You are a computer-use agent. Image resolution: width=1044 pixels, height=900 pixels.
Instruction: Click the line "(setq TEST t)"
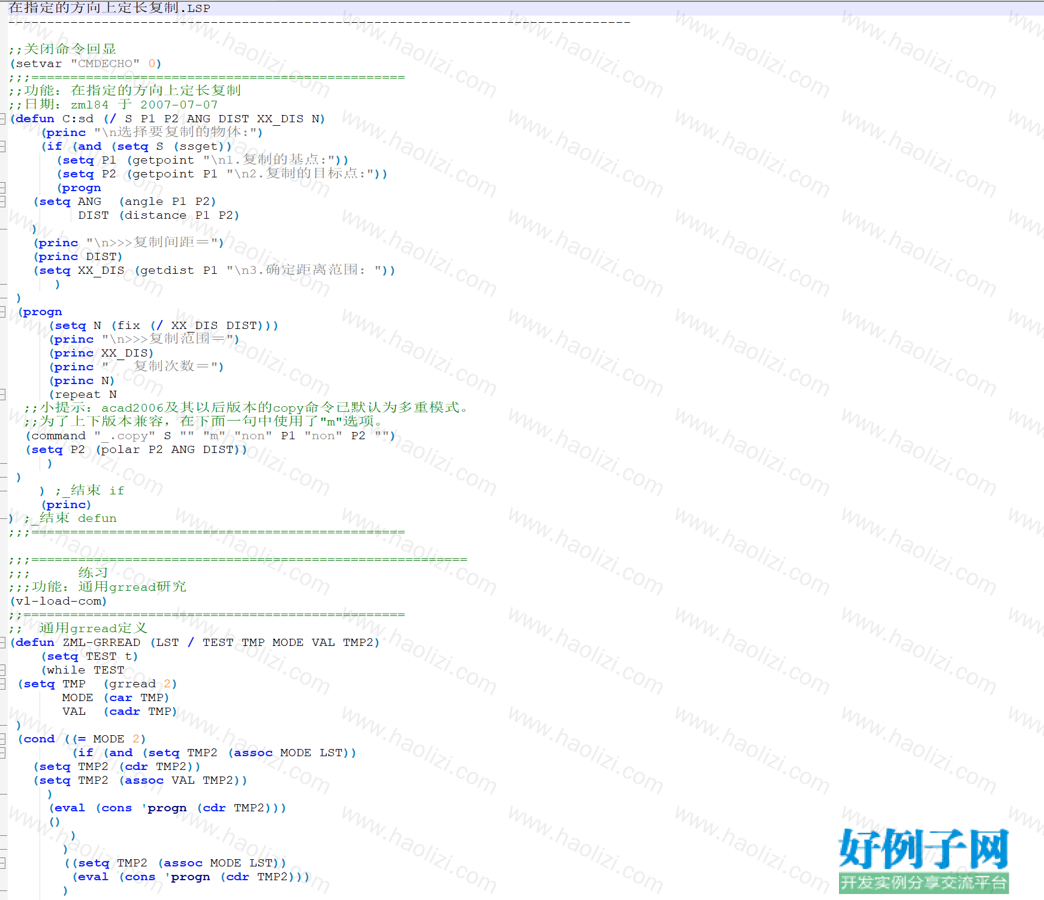[89, 656]
